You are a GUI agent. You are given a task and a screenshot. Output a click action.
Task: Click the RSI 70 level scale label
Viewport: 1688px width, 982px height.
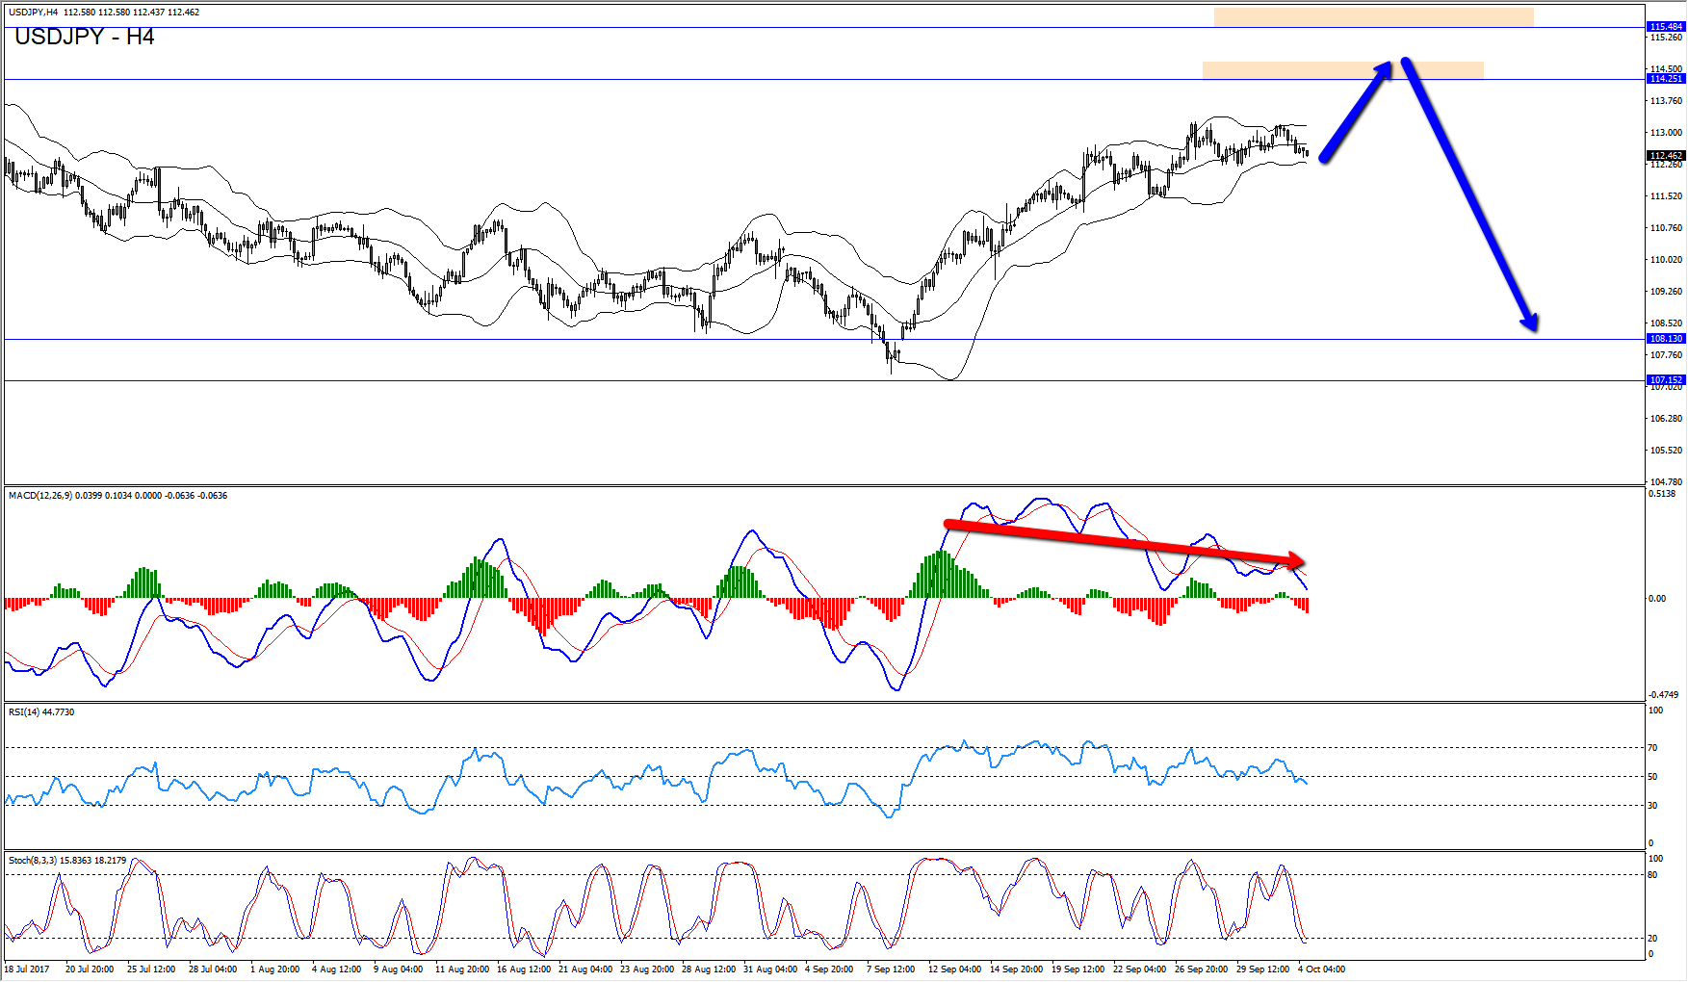(1653, 748)
